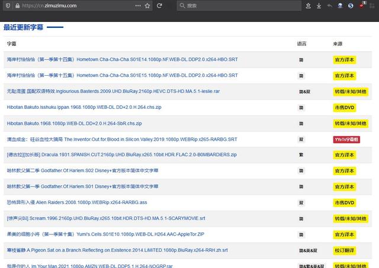
Task: Open Yumi's Cells S01E10 subtitle link
Action: (x=105, y=234)
